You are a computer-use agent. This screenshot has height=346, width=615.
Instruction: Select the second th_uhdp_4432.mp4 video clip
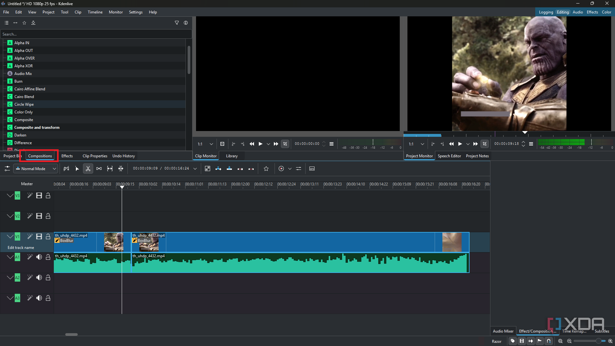pos(300,242)
